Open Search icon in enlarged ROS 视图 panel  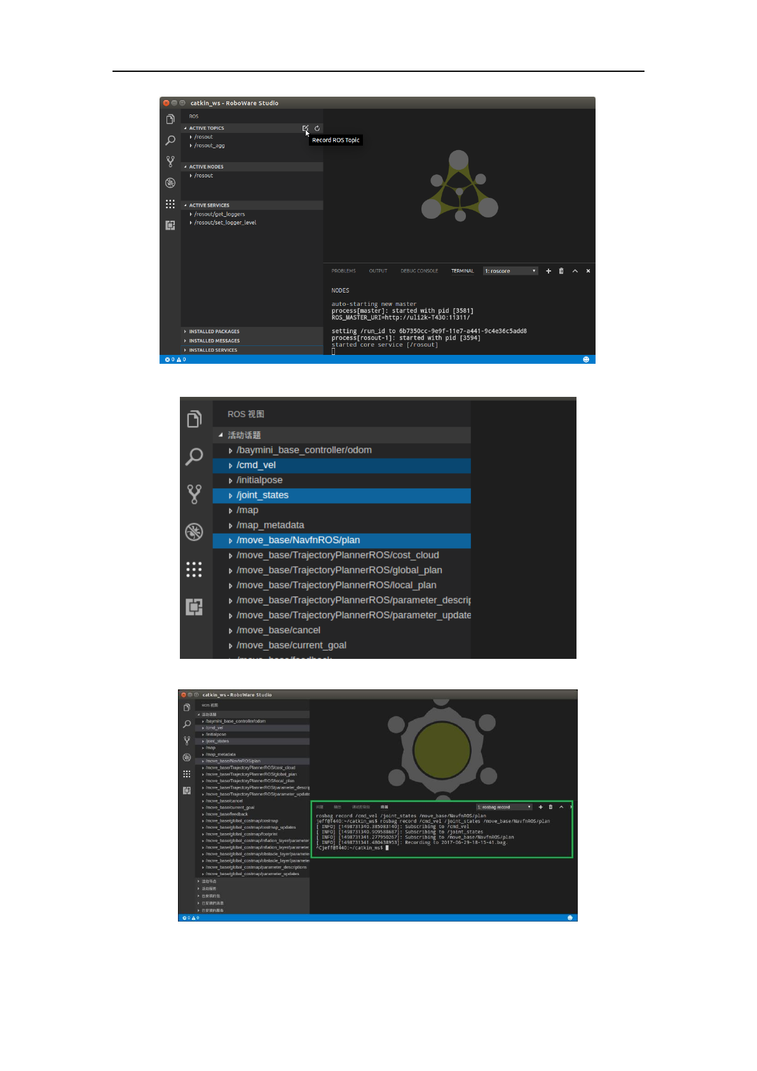[x=194, y=456]
